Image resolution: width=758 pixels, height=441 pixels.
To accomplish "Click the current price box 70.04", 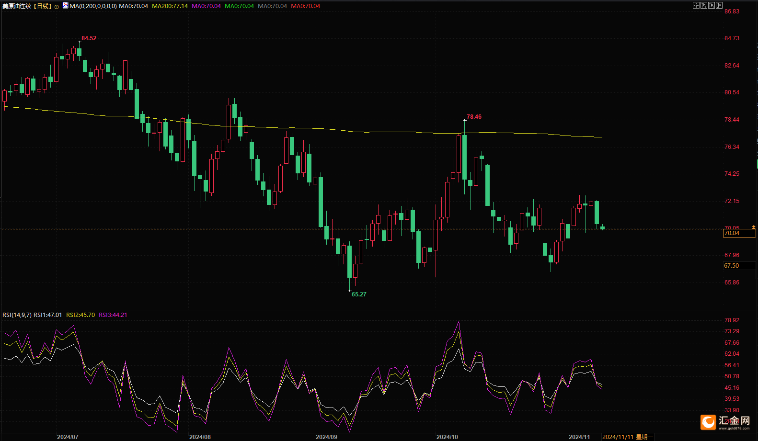I will point(739,233).
